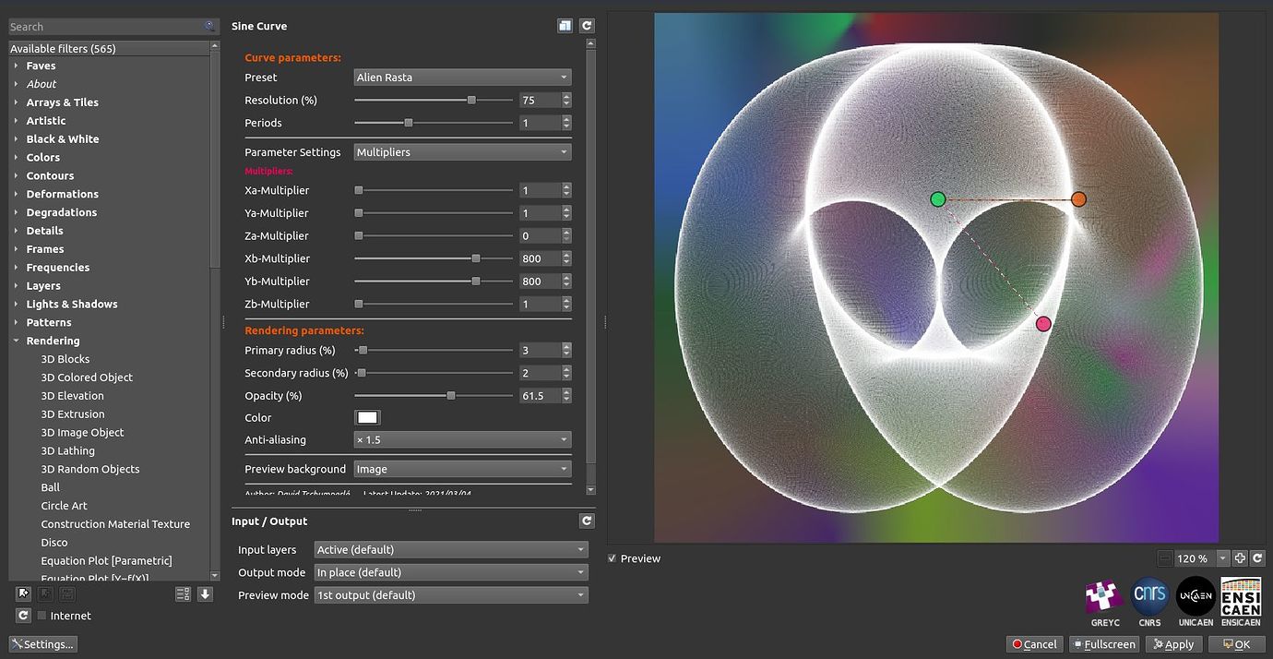The height and width of the screenshot is (659, 1273).
Task: Zoom into the preview using plus icon
Action: coord(1239,557)
